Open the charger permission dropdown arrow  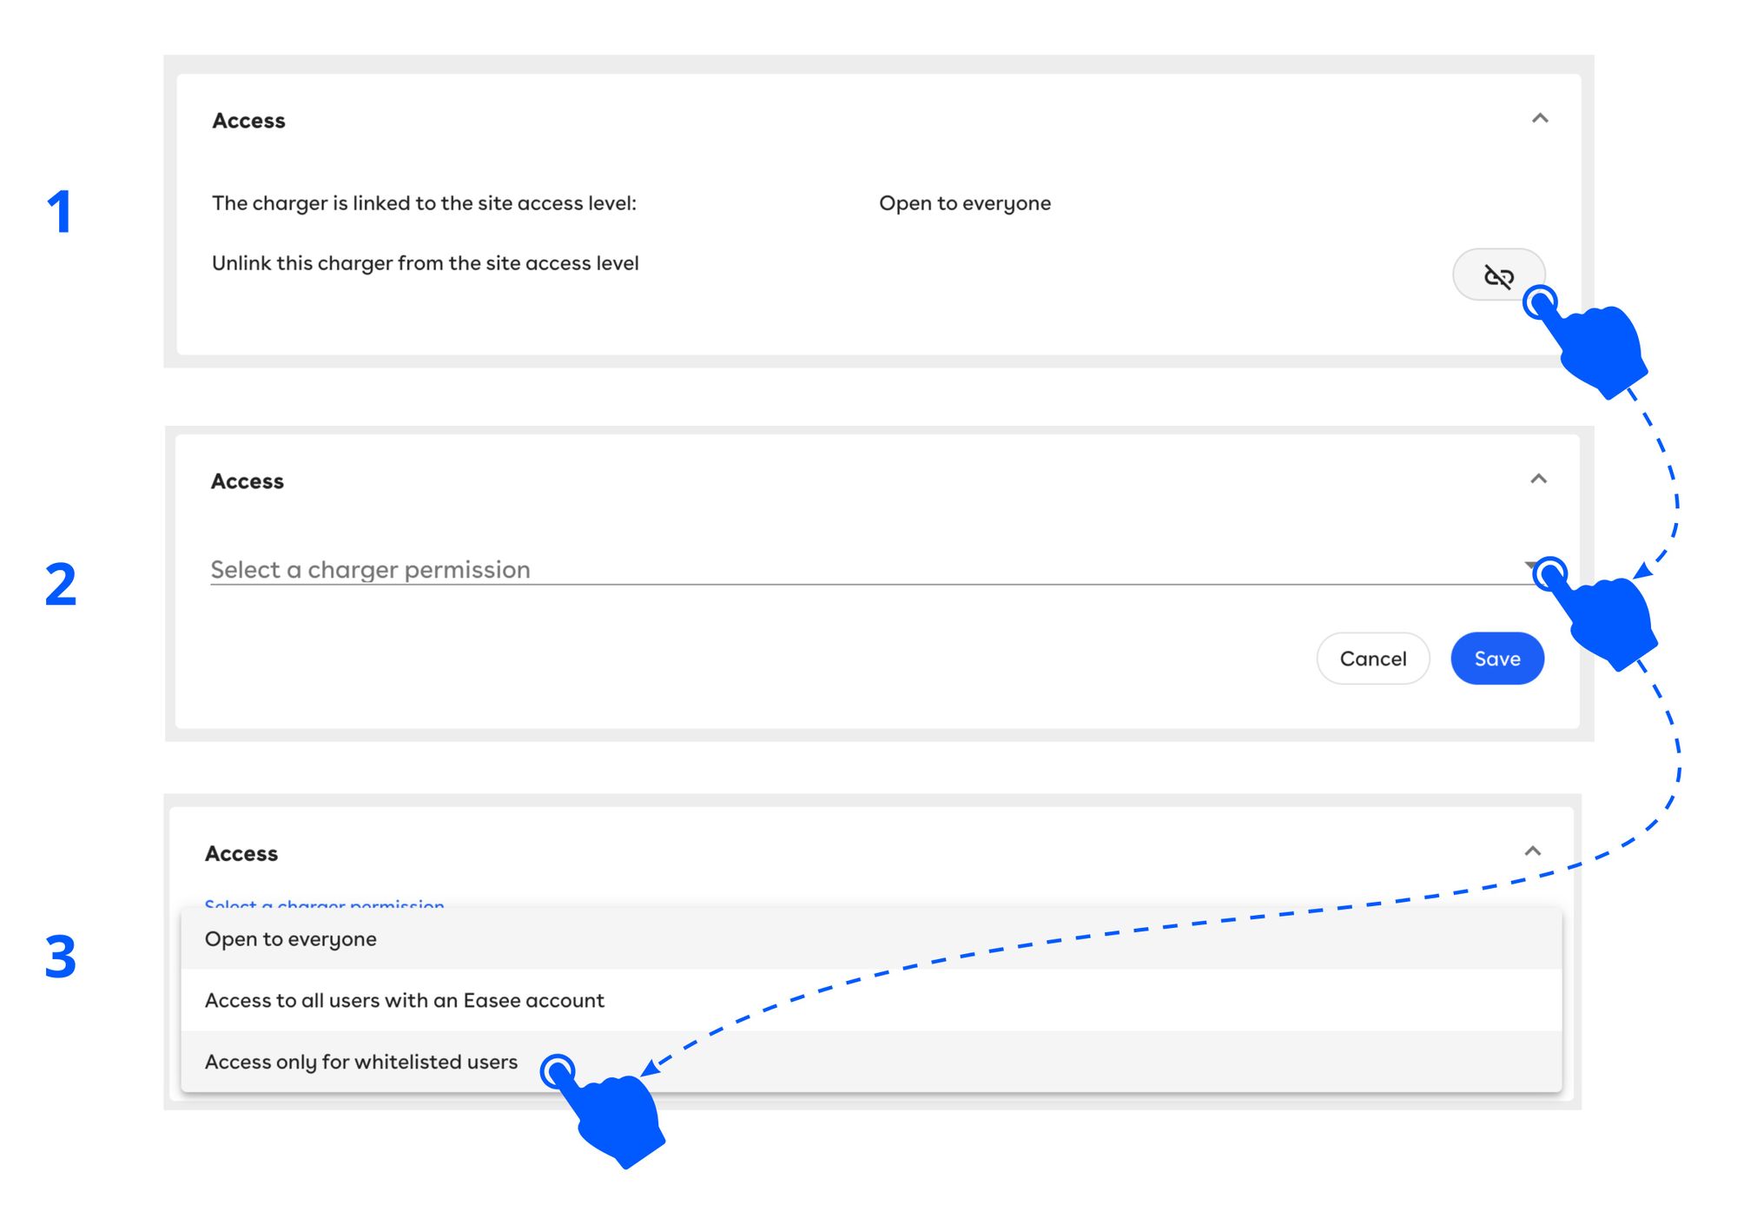click(x=1531, y=566)
